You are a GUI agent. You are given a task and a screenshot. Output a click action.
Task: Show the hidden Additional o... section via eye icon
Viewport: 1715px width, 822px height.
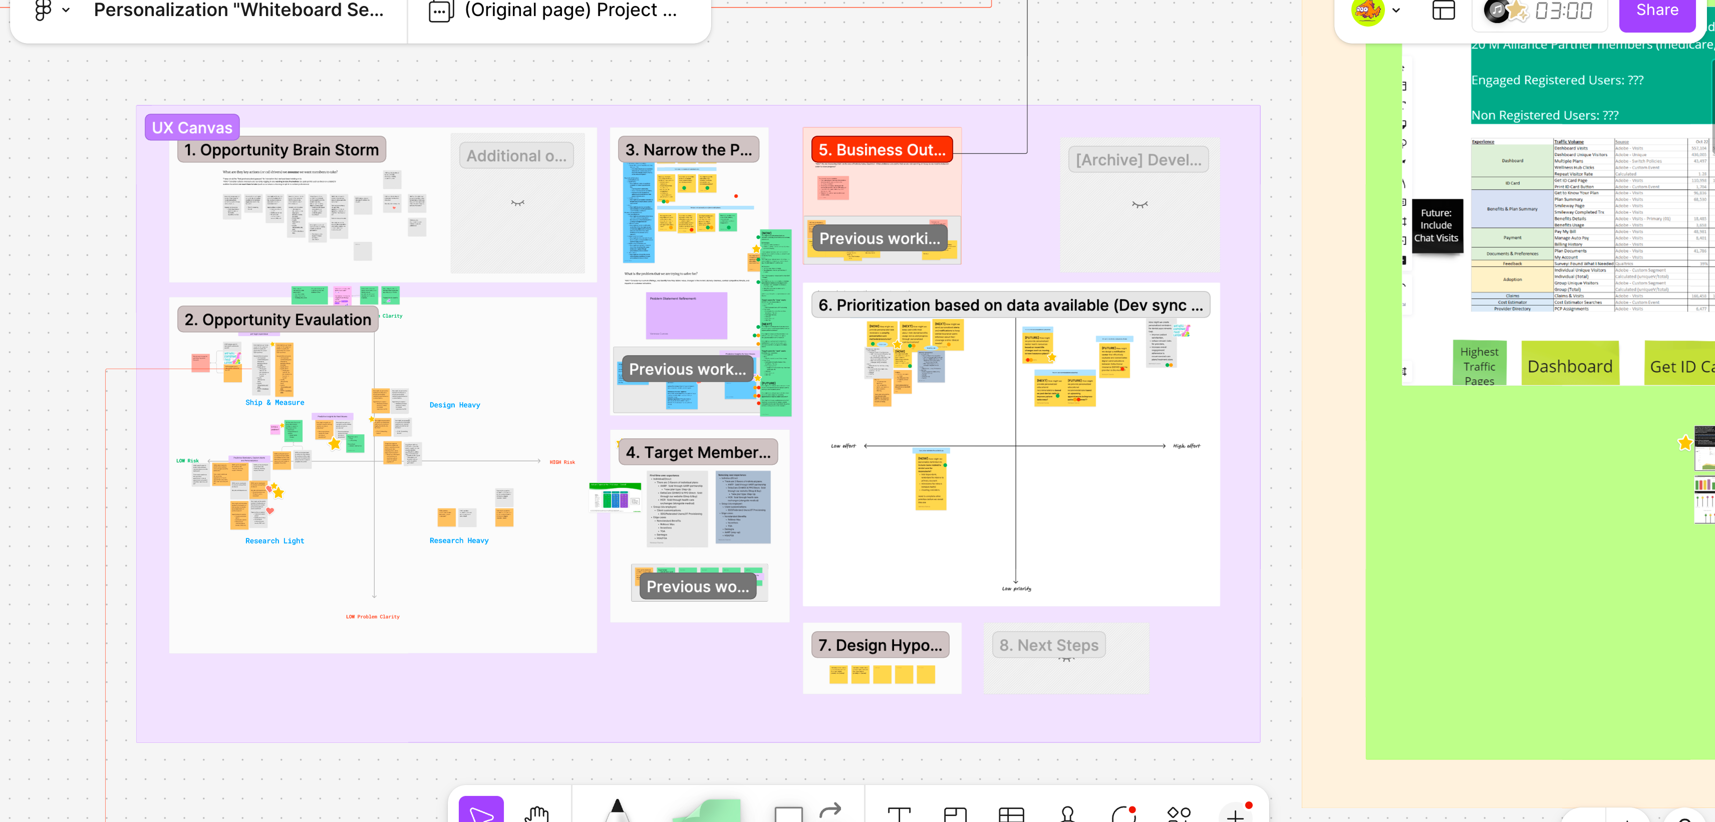click(x=517, y=203)
